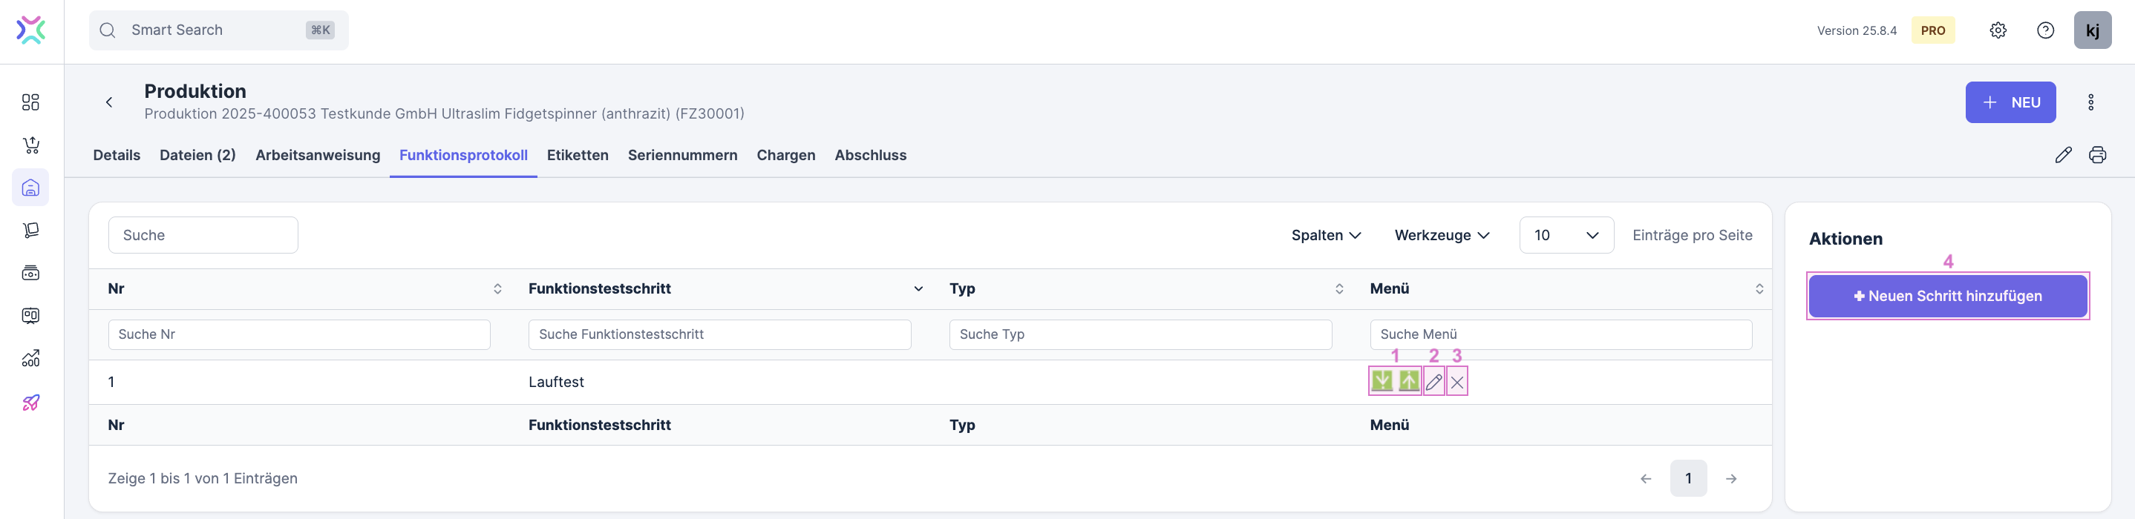Expand the Werkzeuge dropdown
This screenshot has height=519, width=2135.
coord(1442,235)
